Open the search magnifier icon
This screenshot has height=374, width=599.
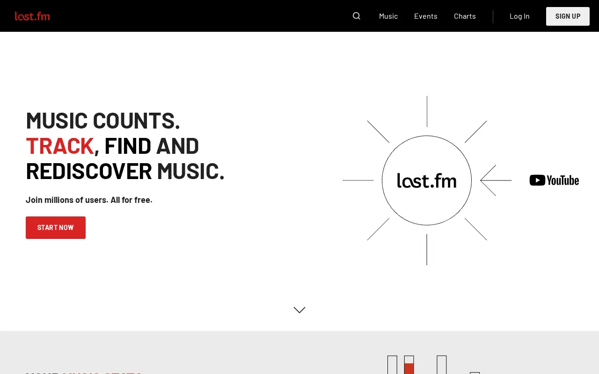(x=357, y=16)
